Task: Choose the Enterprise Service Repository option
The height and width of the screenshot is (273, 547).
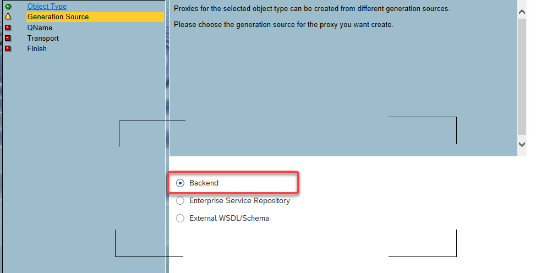Action: pos(180,201)
